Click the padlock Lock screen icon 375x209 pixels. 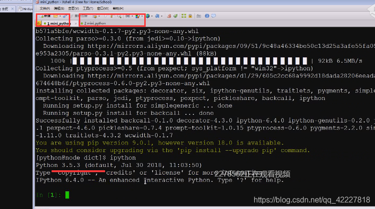coord(191,16)
